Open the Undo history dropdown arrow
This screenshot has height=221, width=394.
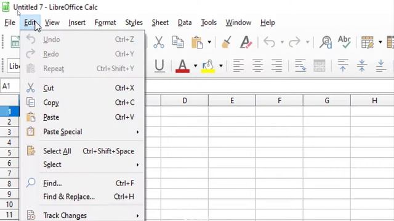(282, 42)
